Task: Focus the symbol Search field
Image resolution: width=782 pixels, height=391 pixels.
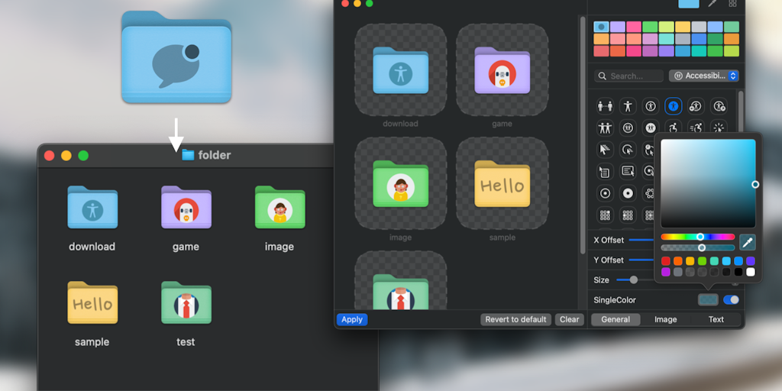Action: tap(629, 76)
